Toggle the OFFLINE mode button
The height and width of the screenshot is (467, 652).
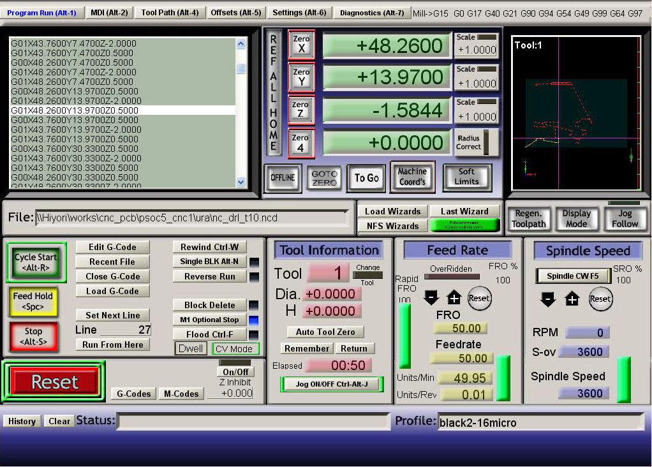(x=283, y=177)
